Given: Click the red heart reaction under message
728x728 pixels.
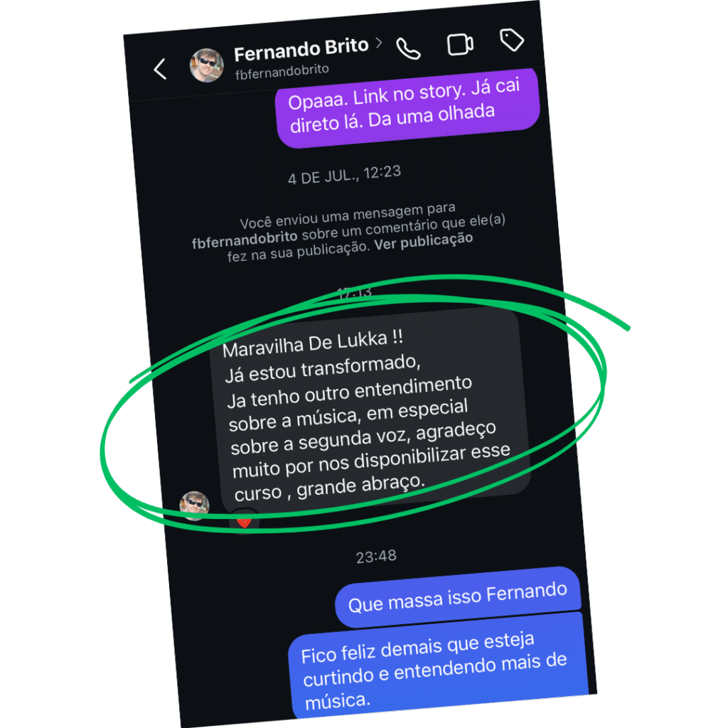Looking at the screenshot, I should (x=244, y=521).
